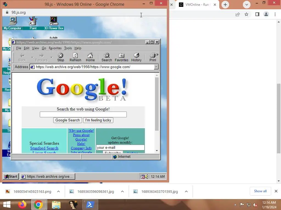281x210 pixels.
Task: Open Firefox from the host taskbar
Action: (x=22, y=205)
